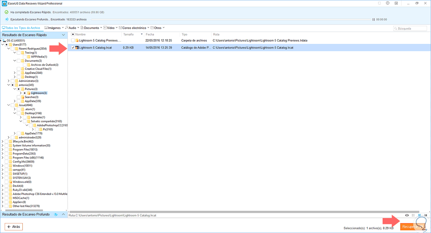Click the Búsqueda search field
Image resolution: width=431 pixels, height=233 pixels.
click(411, 29)
